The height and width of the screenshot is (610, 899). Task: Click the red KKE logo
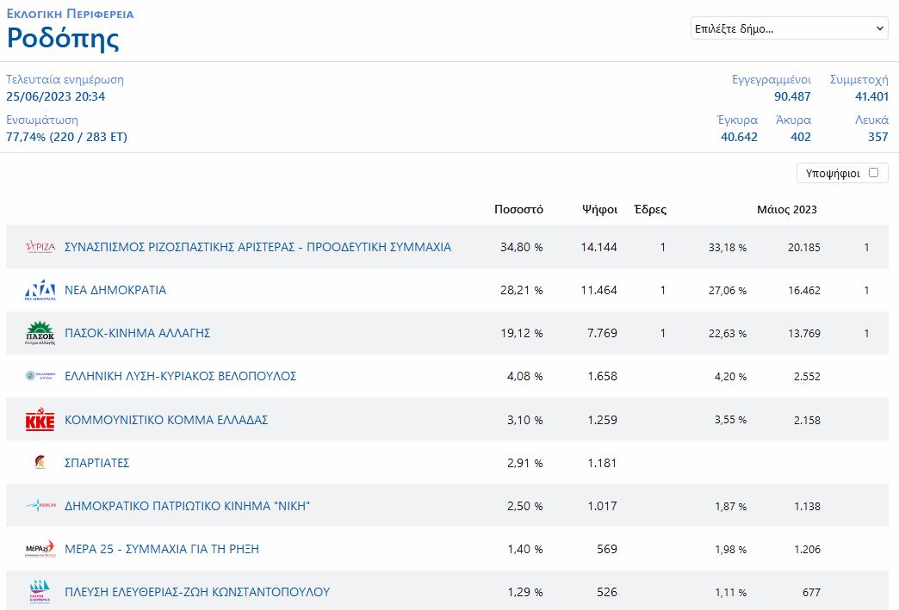[x=40, y=421]
